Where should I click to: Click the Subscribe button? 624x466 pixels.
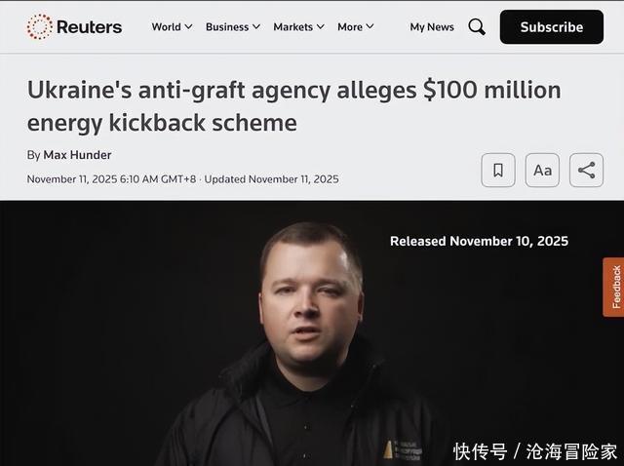pyautogui.click(x=552, y=27)
